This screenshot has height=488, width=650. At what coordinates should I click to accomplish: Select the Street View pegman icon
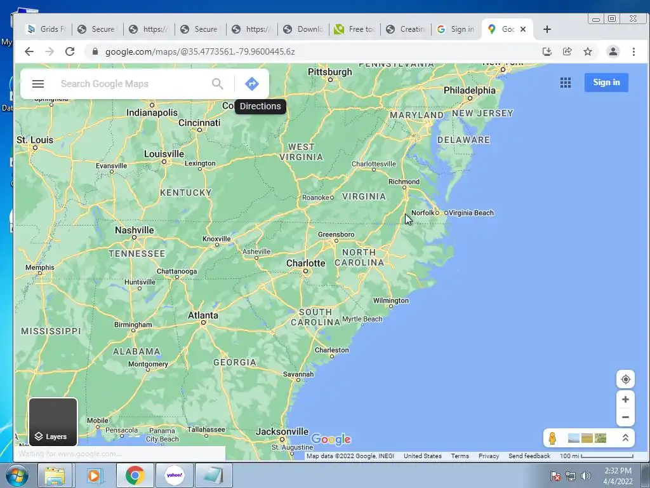[x=552, y=438]
